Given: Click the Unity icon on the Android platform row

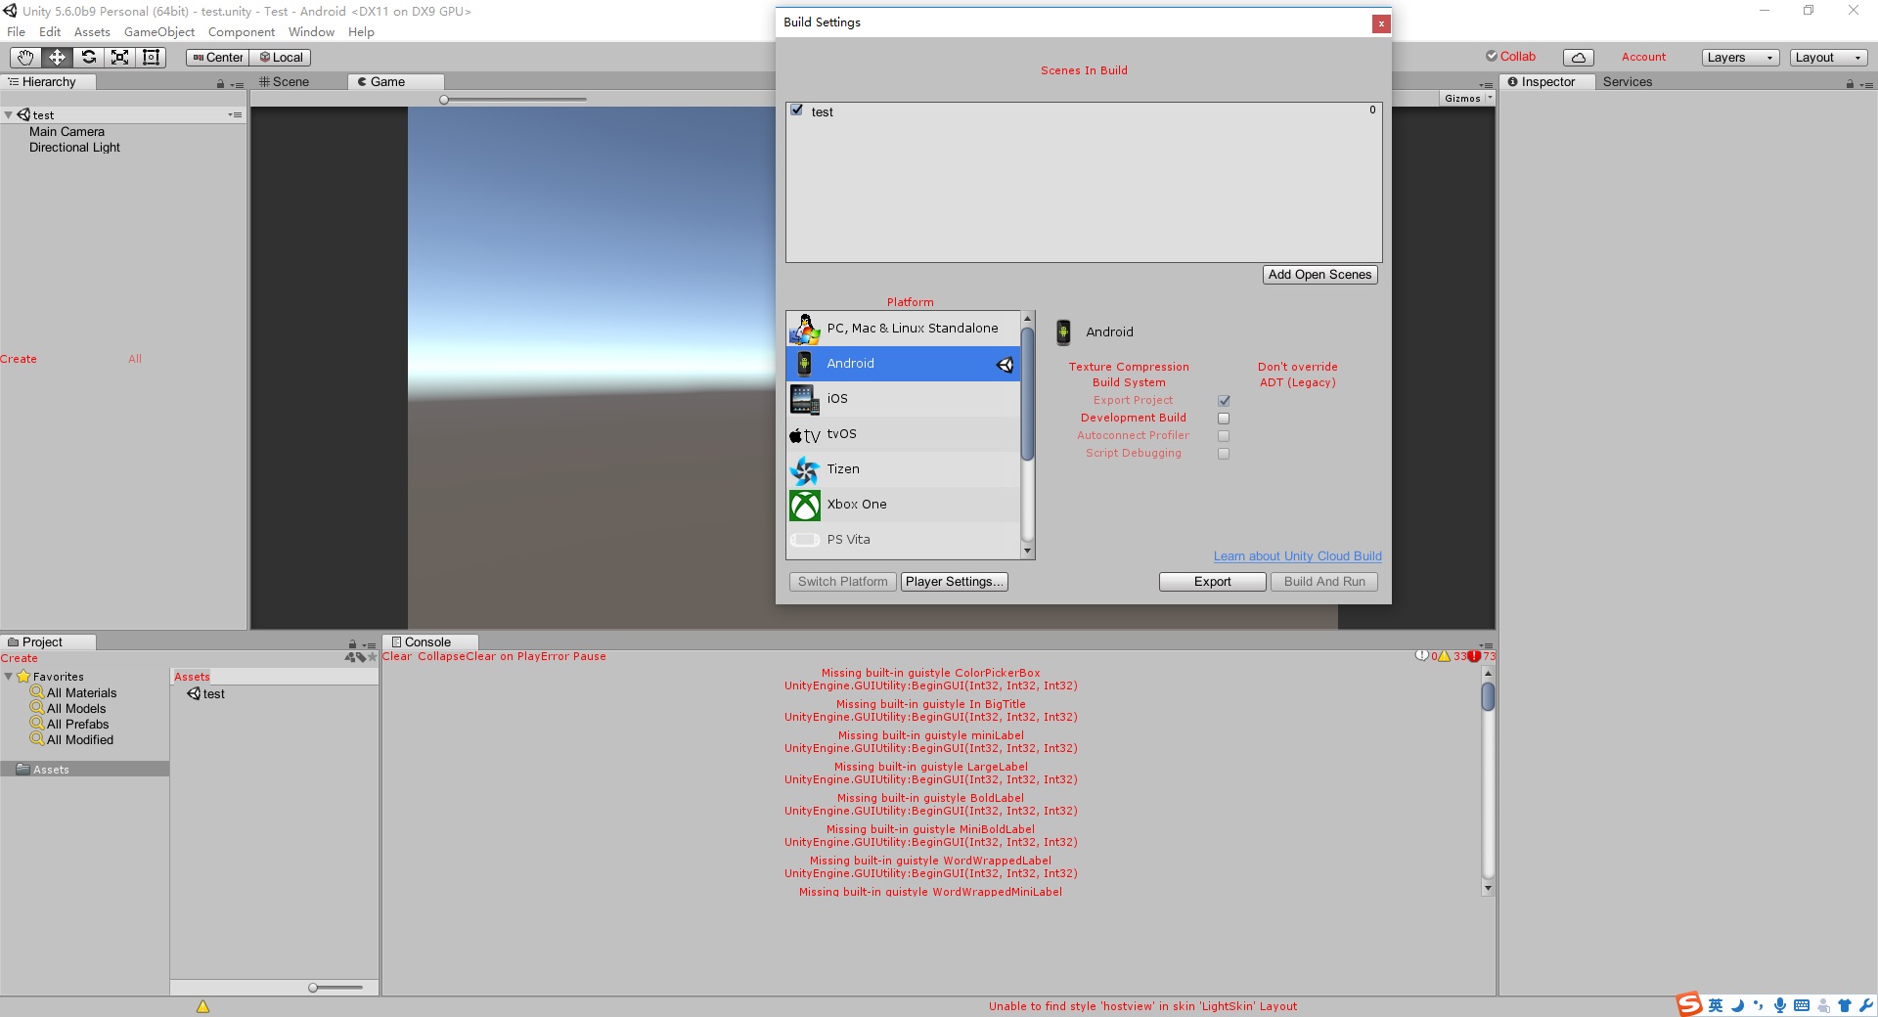Looking at the screenshot, I should (x=1005, y=365).
